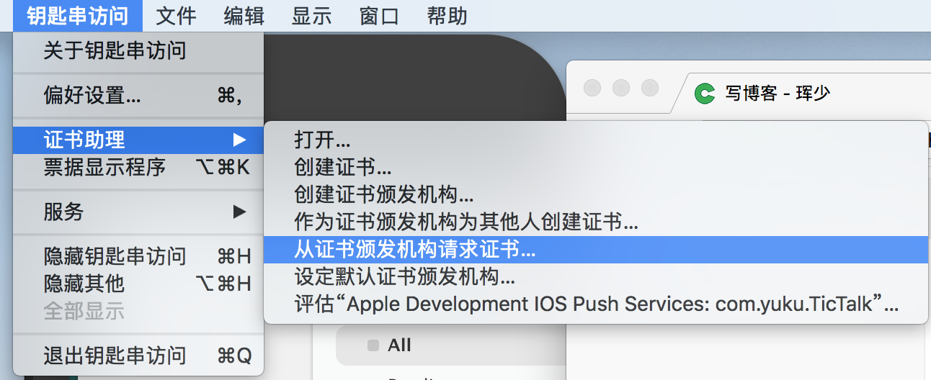Open the 编辑 menu
This screenshot has height=380, width=931.
pyautogui.click(x=244, y=16)
